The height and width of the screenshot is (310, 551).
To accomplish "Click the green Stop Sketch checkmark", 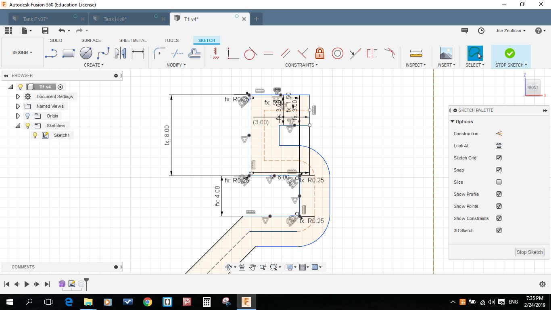I will tap(510, 53).
